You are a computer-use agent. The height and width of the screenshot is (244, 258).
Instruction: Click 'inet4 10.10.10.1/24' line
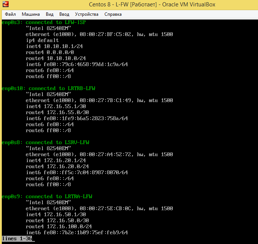tap(54, 47)
